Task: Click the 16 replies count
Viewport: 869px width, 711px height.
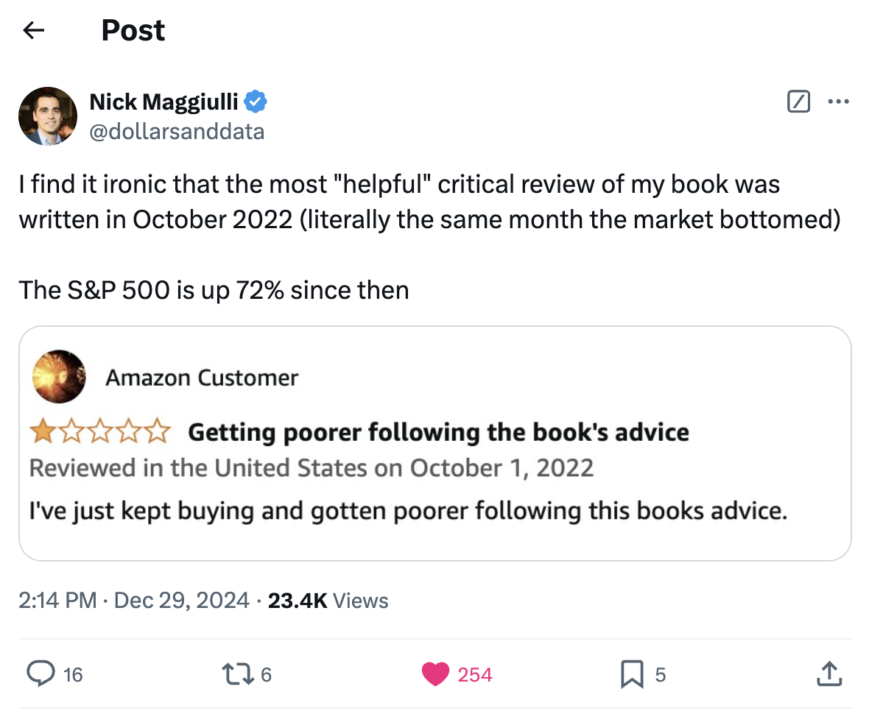Action: tap(72, 674)
